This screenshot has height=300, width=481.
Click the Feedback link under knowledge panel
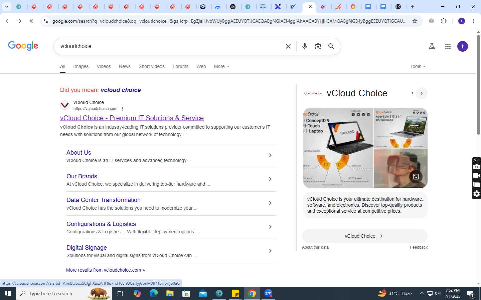419,247
